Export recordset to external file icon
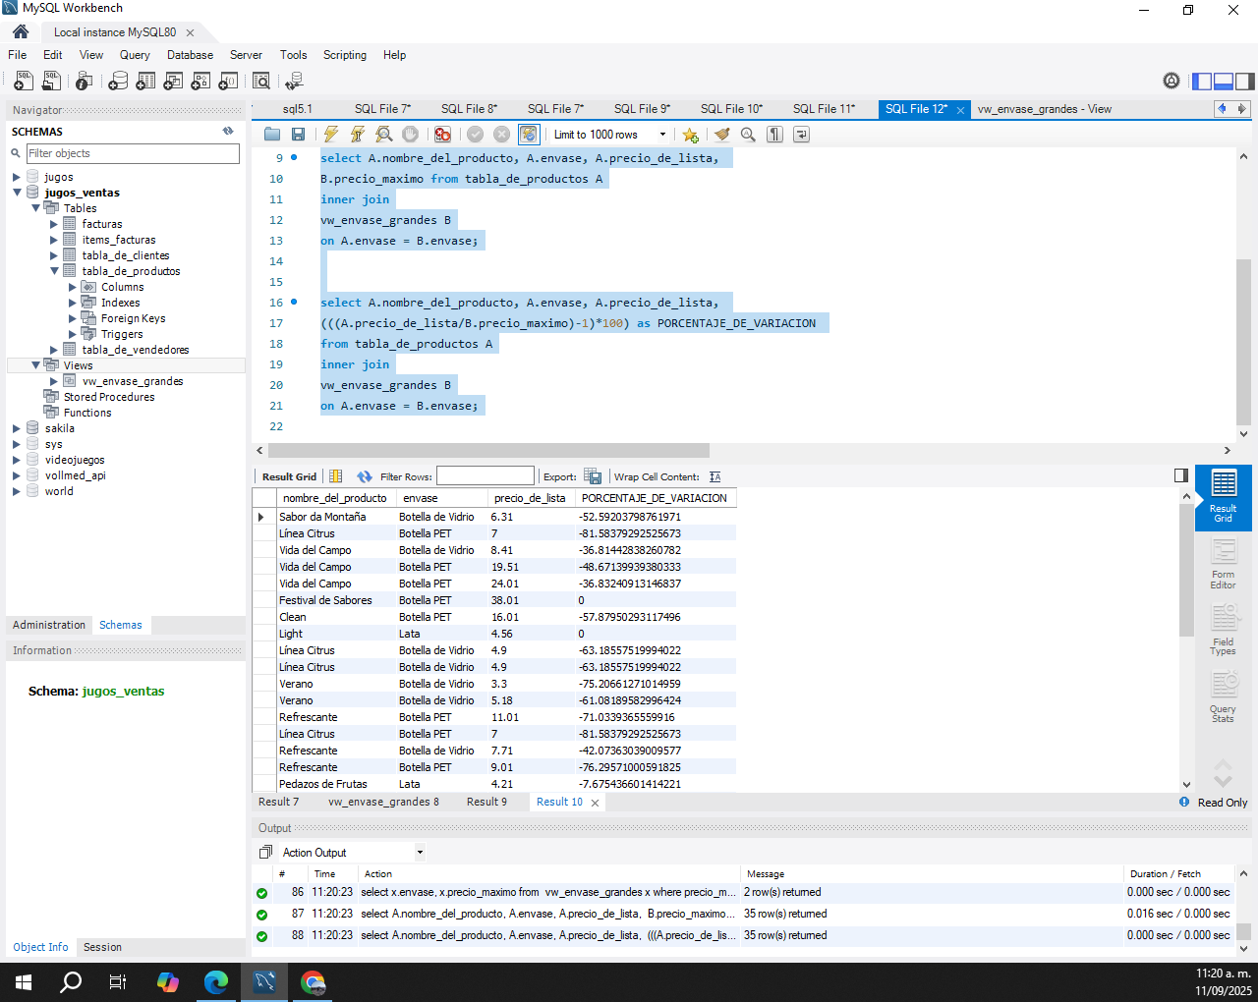The image size is (1258, 1002). coord(593,476)
